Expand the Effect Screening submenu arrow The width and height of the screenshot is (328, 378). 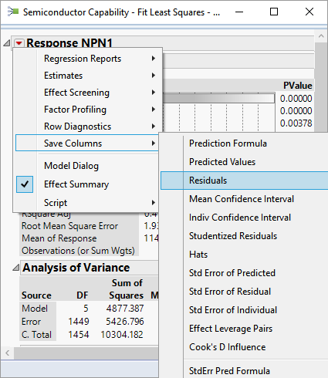tap(154, 93)
